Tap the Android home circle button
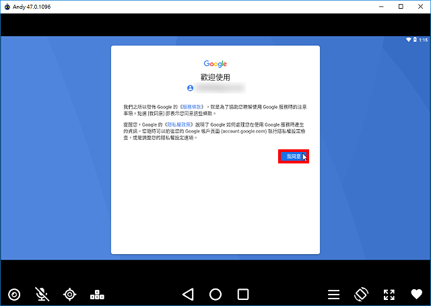Screen dimensions: 431x306 pyautogui.click(x=215, y=295)
